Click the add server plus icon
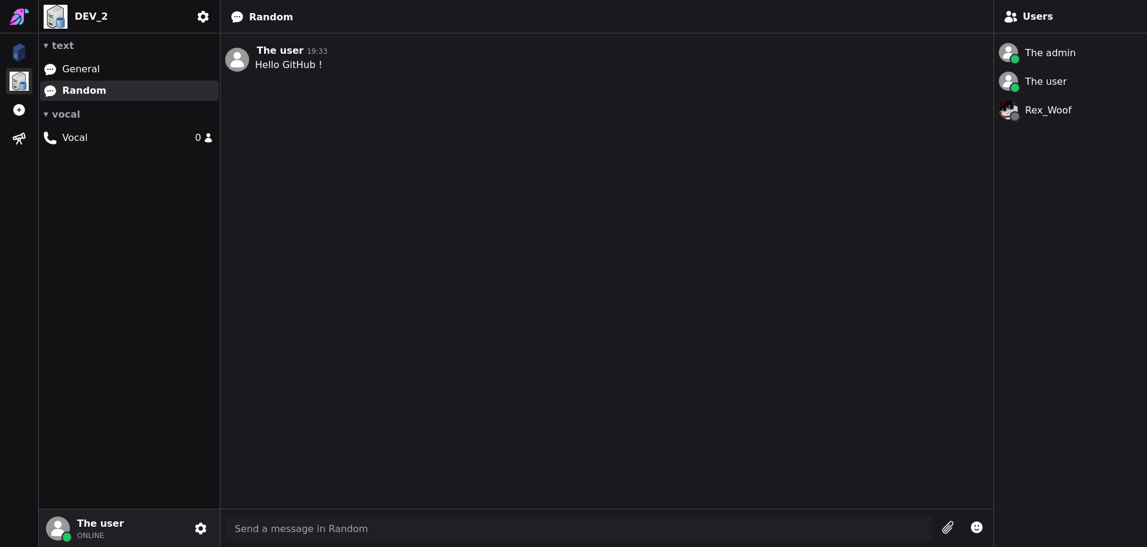This screenshot has height=547, width=1147. point(19,110)
